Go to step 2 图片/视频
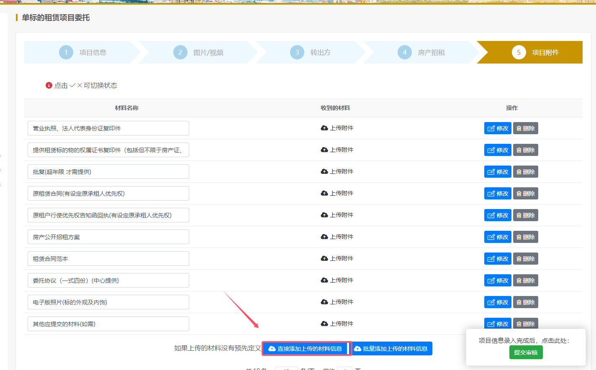Viewport: 596px width, 370px height. point(198,52)
